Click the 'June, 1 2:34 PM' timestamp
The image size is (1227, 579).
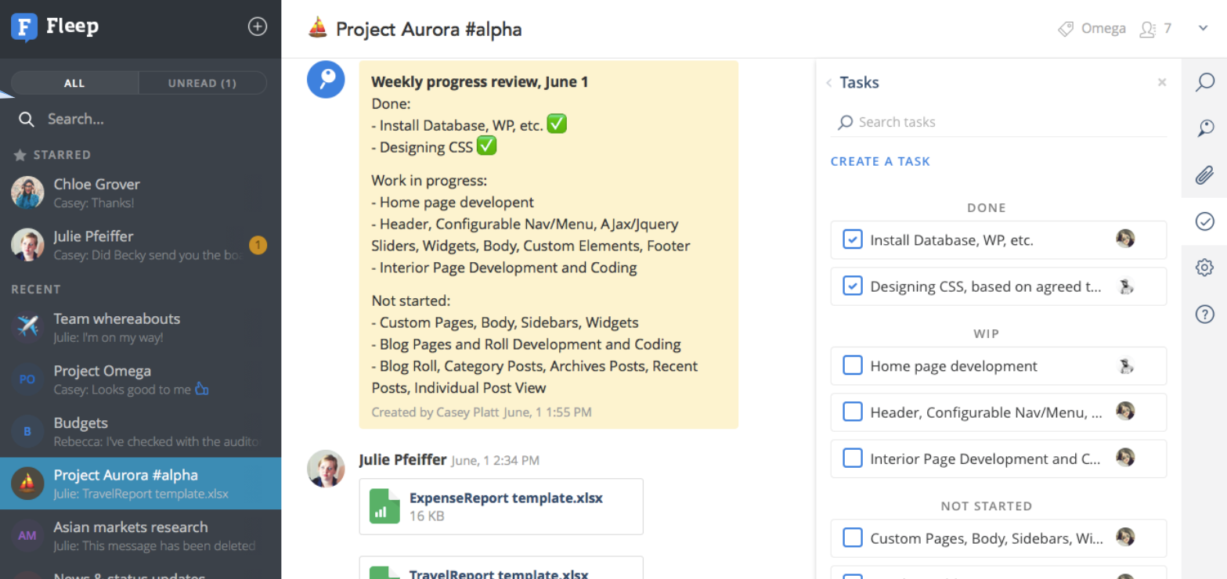495,461
